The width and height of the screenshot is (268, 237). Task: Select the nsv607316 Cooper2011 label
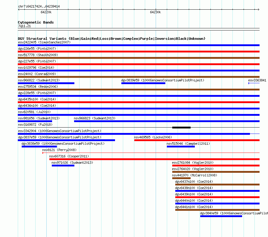click(69, 156)
